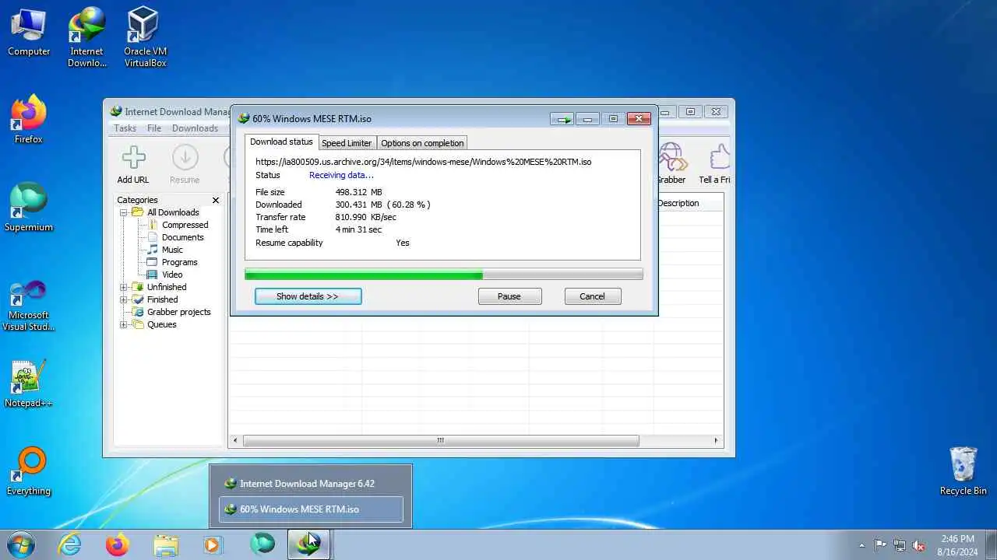
Task: Select Documents category in tree
Action: tap(182, 237)
